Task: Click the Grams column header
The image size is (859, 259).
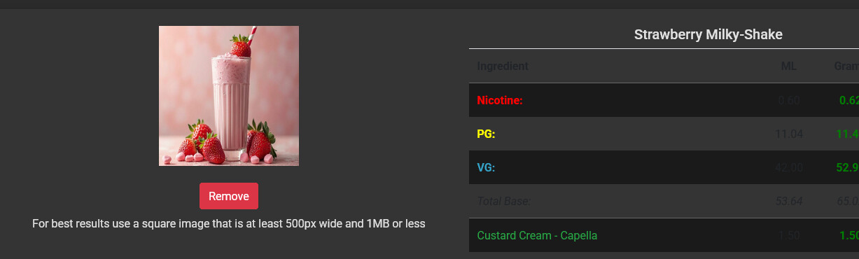Action: pos(846,66)
